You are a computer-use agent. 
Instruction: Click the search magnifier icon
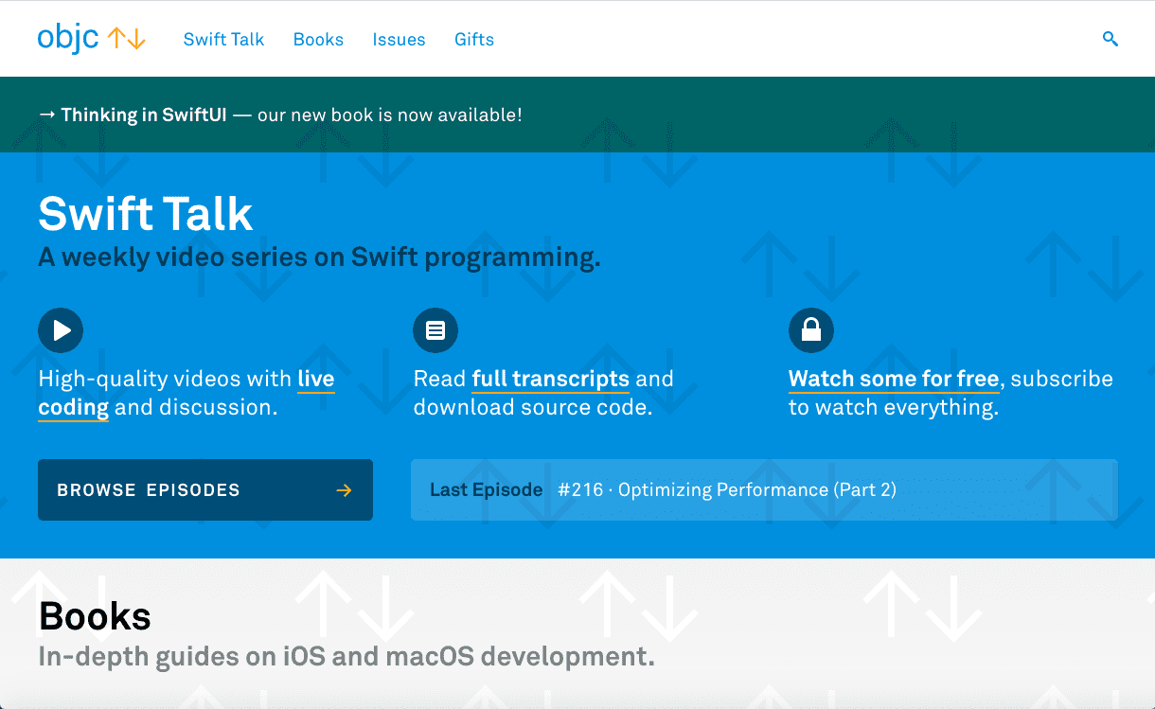[1111, 39]
